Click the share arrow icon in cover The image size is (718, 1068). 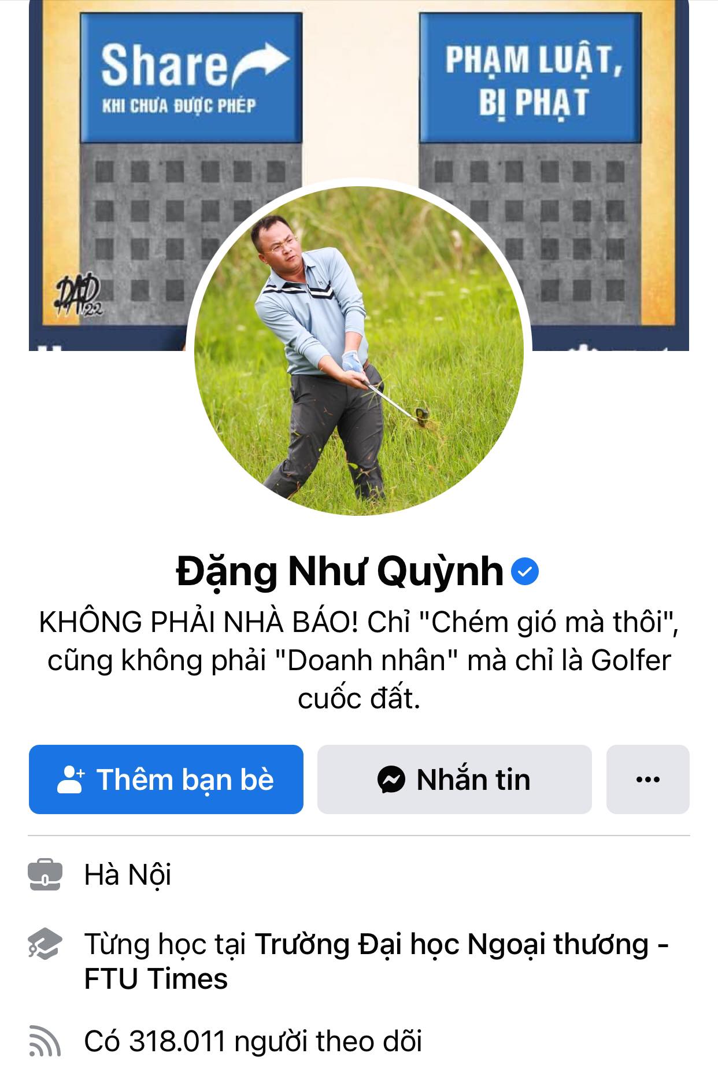(260, 64)
